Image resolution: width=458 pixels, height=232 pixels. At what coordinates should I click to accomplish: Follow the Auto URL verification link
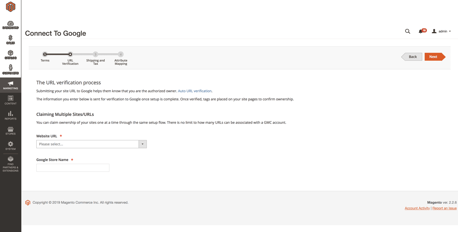click(194, 91)
